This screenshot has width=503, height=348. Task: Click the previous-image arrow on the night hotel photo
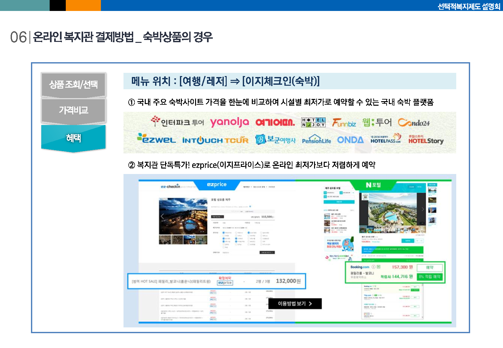(163, 216)
